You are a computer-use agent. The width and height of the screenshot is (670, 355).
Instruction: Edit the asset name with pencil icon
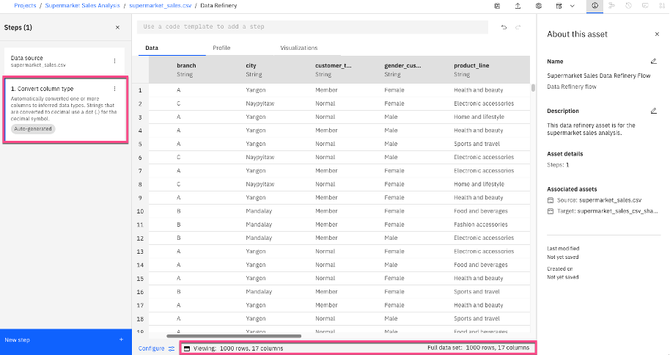tap(654, 62)
